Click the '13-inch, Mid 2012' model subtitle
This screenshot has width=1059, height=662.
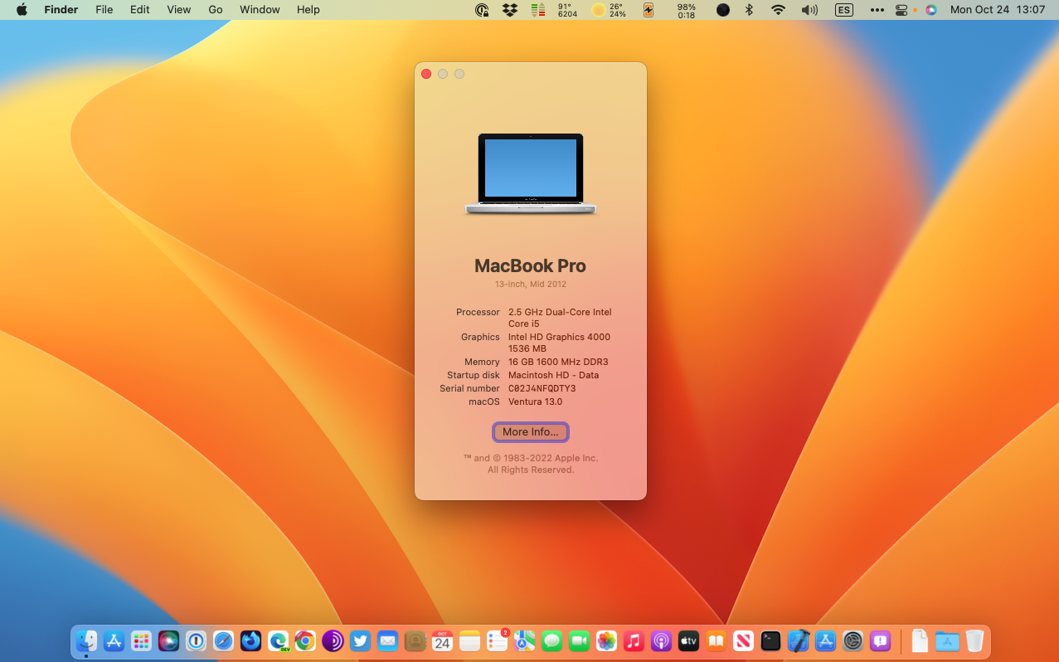tap(531, 284)
